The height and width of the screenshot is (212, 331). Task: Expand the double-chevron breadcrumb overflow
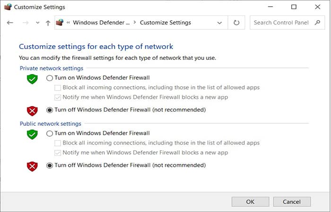68,23
